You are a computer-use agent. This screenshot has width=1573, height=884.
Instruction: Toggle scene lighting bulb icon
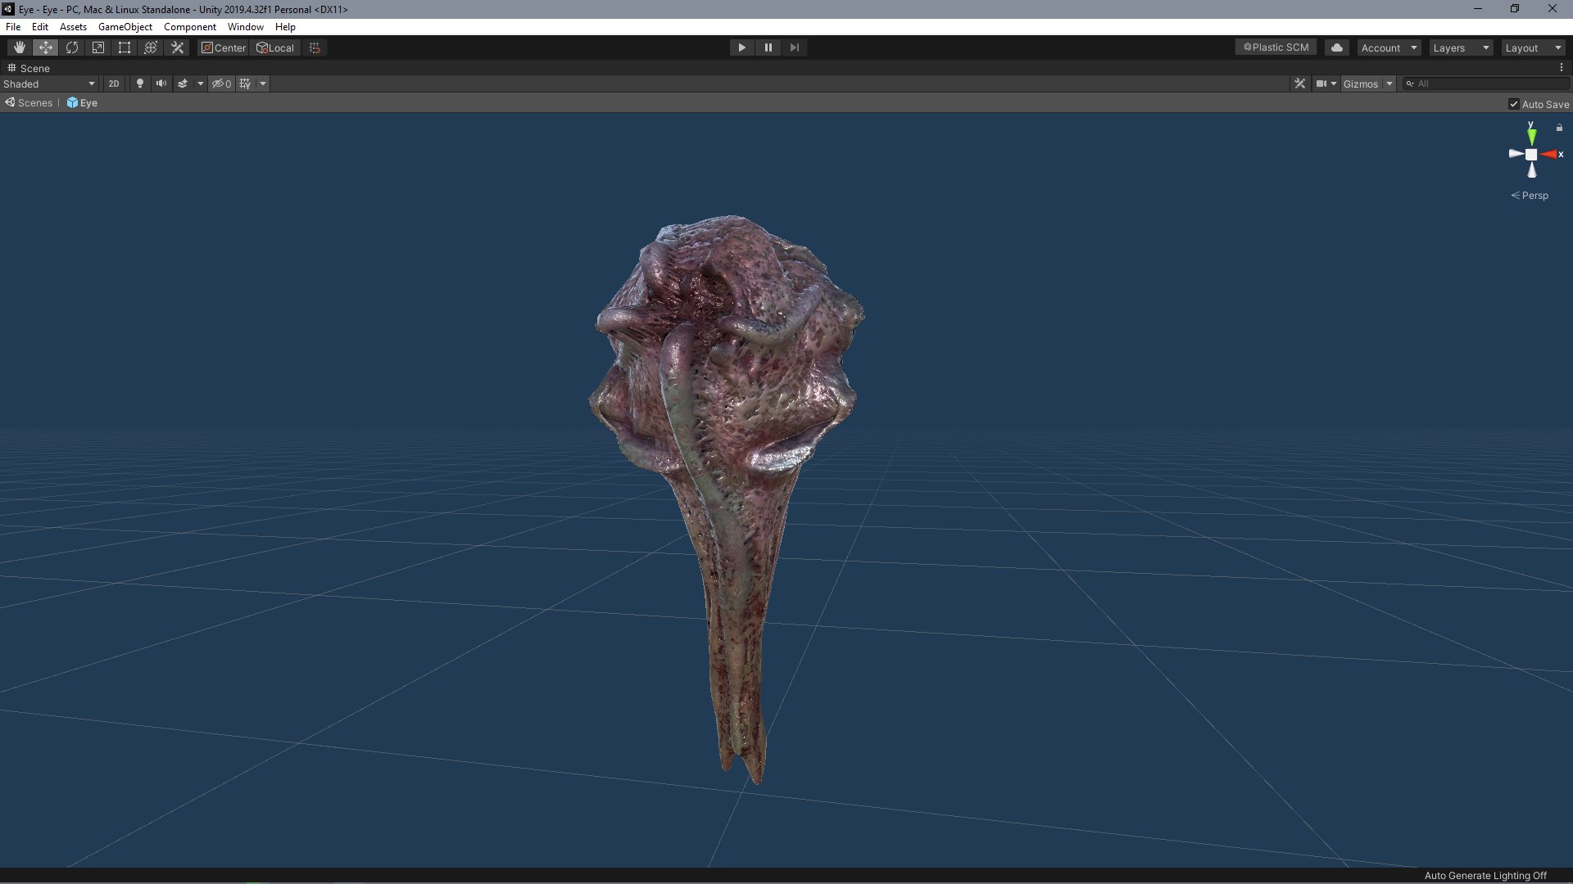pyautogui.click(x=140, y=83)
